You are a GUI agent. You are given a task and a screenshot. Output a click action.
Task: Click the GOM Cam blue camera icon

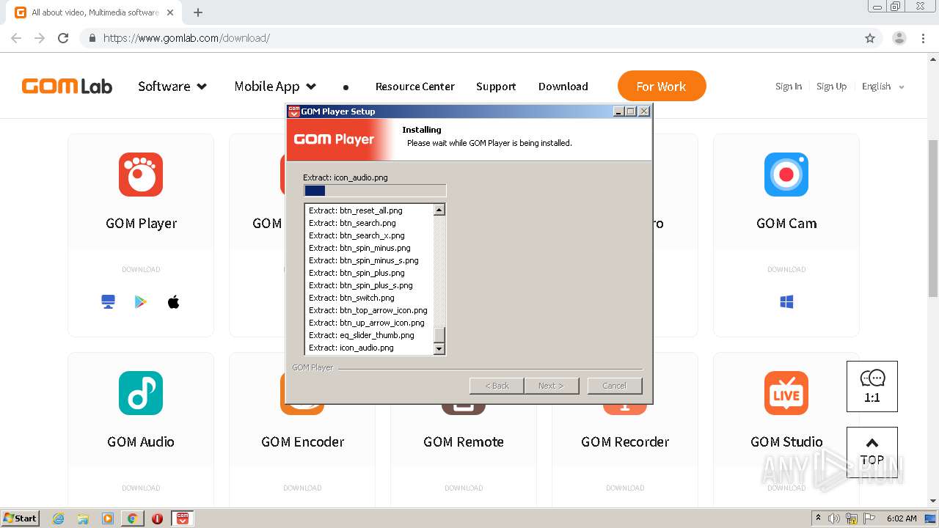786,175
